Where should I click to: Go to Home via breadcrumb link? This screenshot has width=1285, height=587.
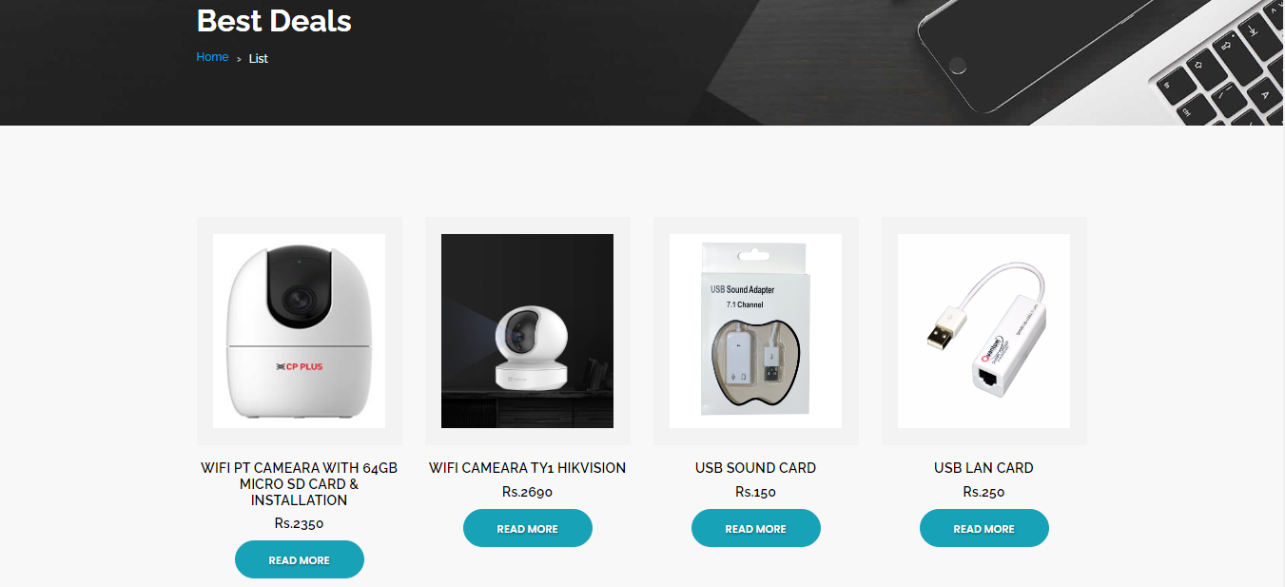pyautogui.click(x=212, y=57)
